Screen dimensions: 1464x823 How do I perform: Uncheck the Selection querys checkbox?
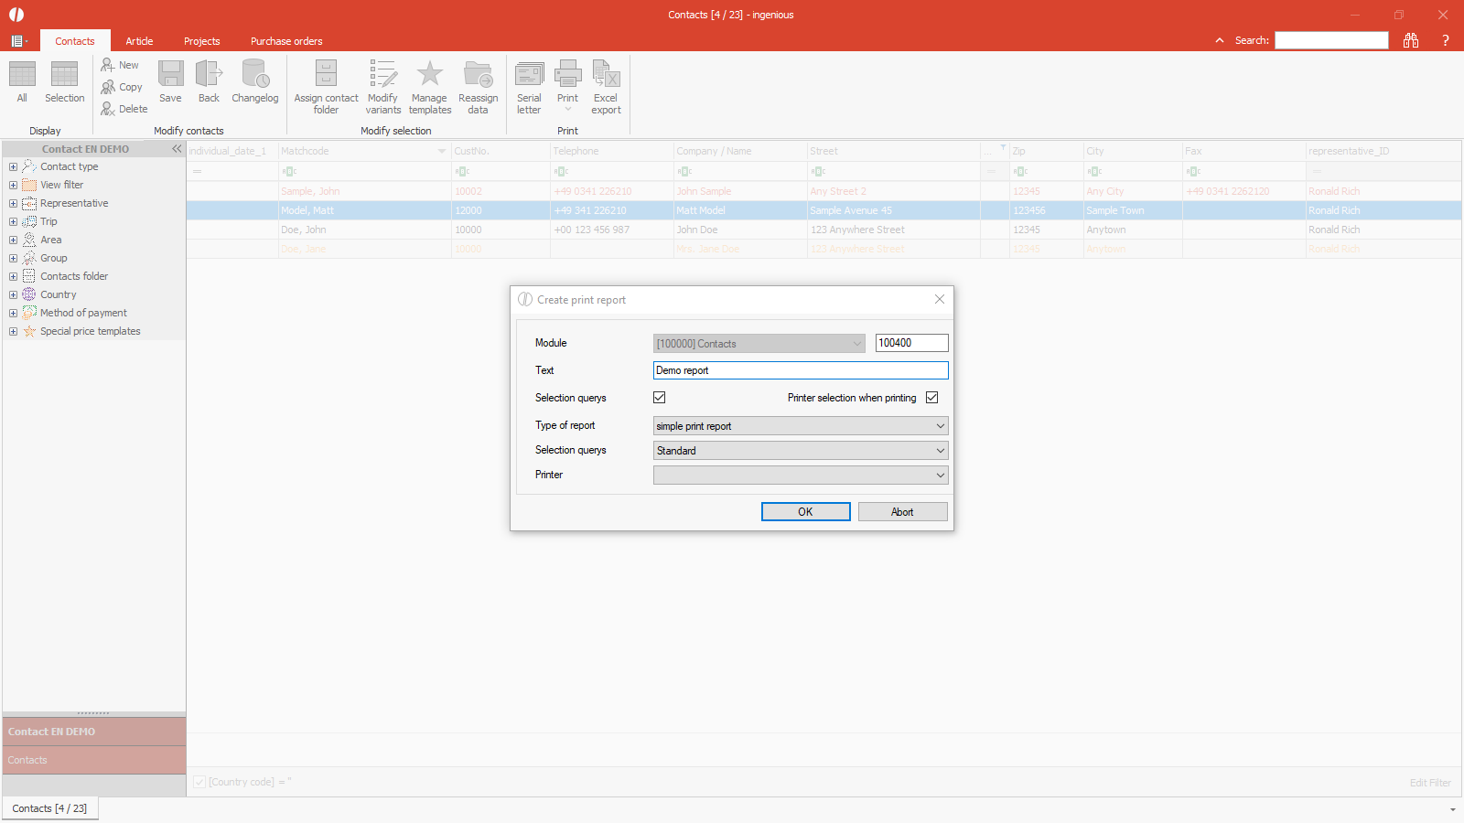[659, 398]
